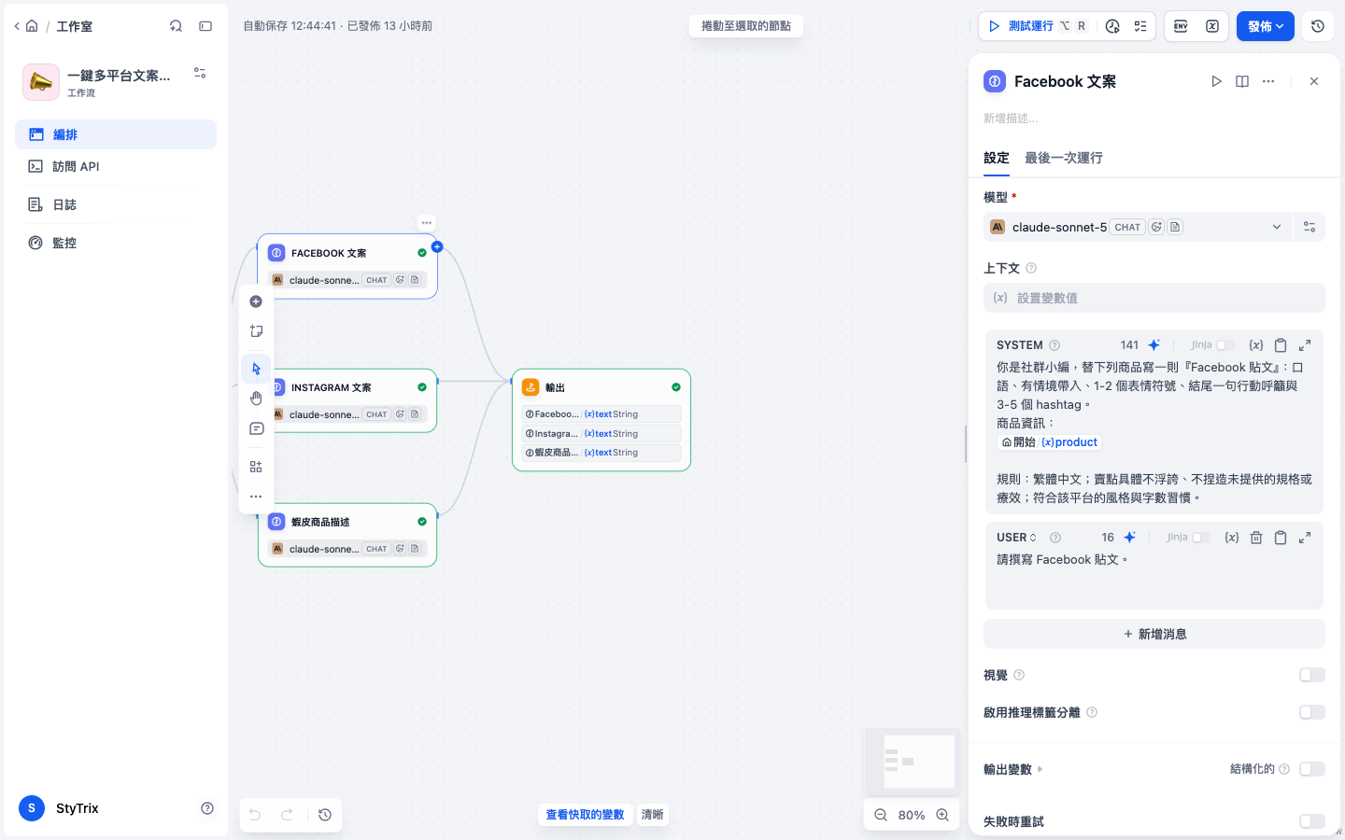Click the add node plus tool
The height and width of the screenshot is (840, 1345).
click(256, 301)
